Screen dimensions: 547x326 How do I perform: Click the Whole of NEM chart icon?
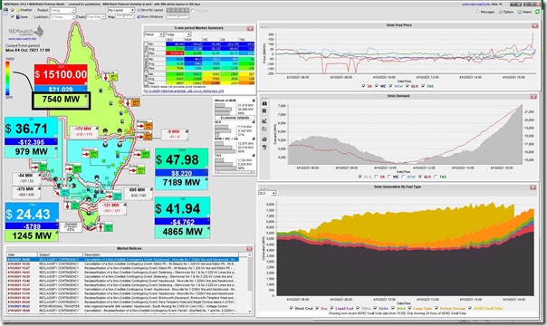click(254, 101)
